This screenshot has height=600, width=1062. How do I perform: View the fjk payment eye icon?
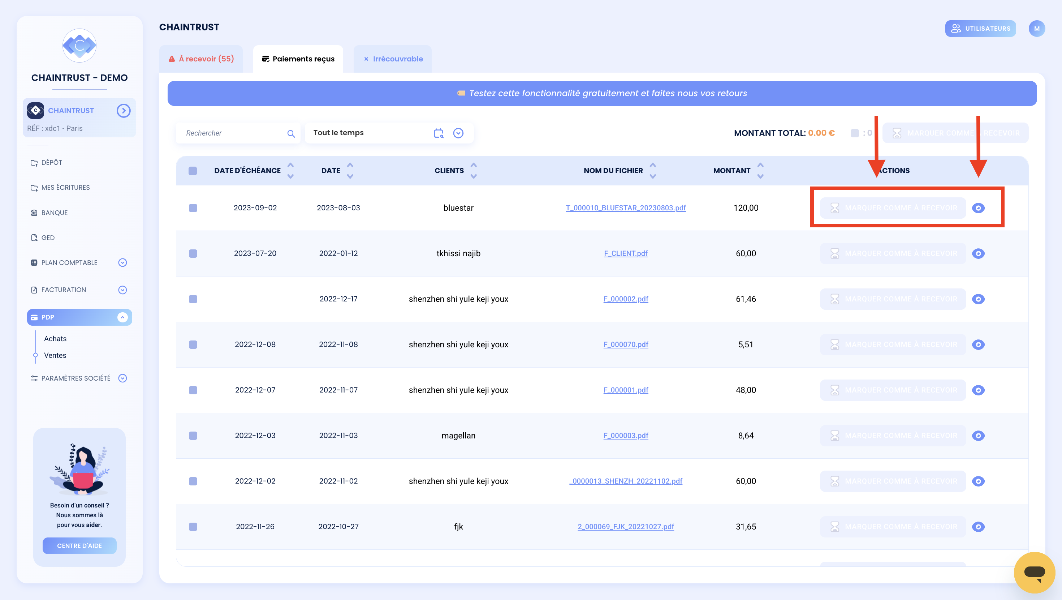pyautogui.click(x=978, y=527)
